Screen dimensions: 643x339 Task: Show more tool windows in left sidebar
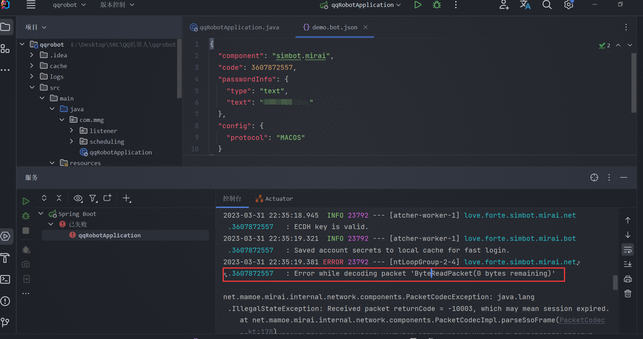click(x=6, y=70)
